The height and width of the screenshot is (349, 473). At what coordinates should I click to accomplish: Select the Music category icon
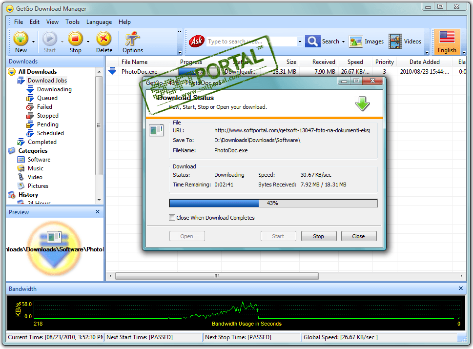tap(21, 168)
